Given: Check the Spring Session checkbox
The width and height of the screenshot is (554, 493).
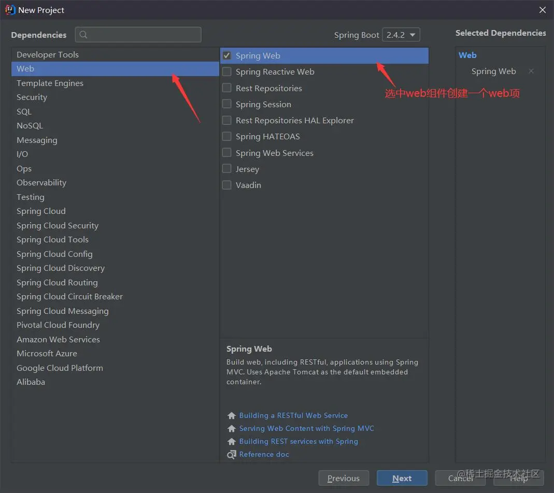Looking at the screenshot, I should pyautogui.click(x=226, y=104).
